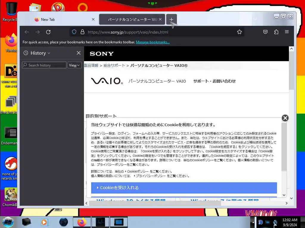Click the VAIO logo
The width and height of the screenshot is (305, 228).
[107, 81]
